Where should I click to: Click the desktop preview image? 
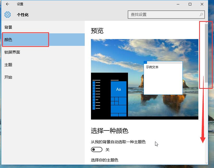tap(144, 79)
